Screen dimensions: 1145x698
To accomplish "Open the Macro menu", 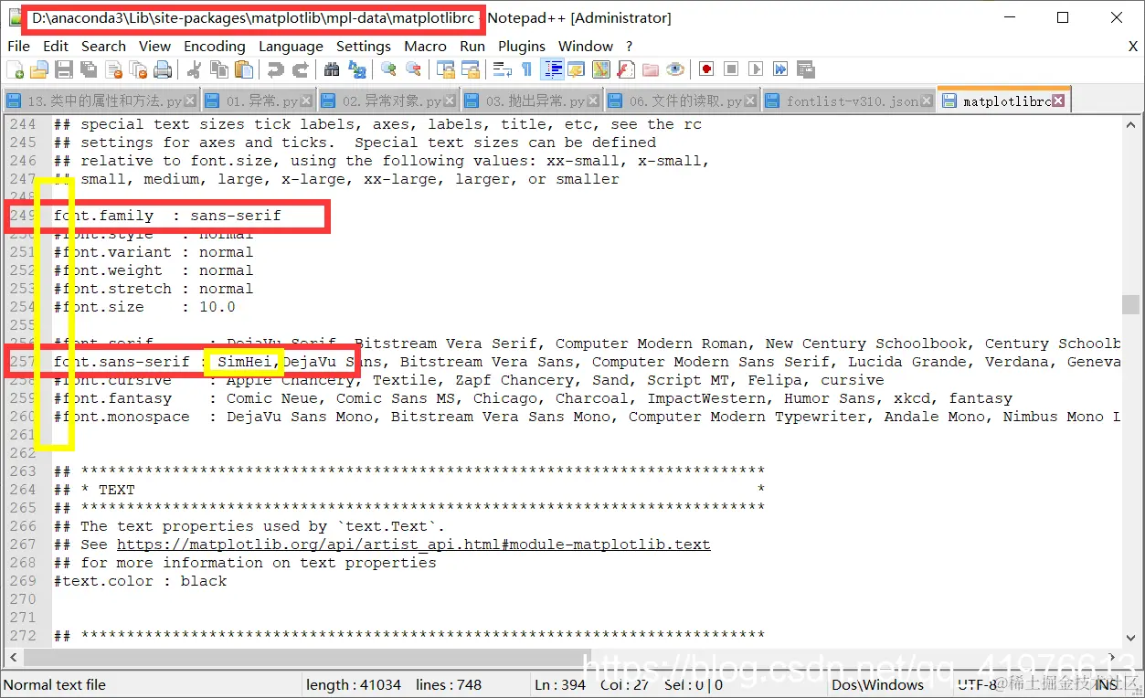I will coord(425,46).
